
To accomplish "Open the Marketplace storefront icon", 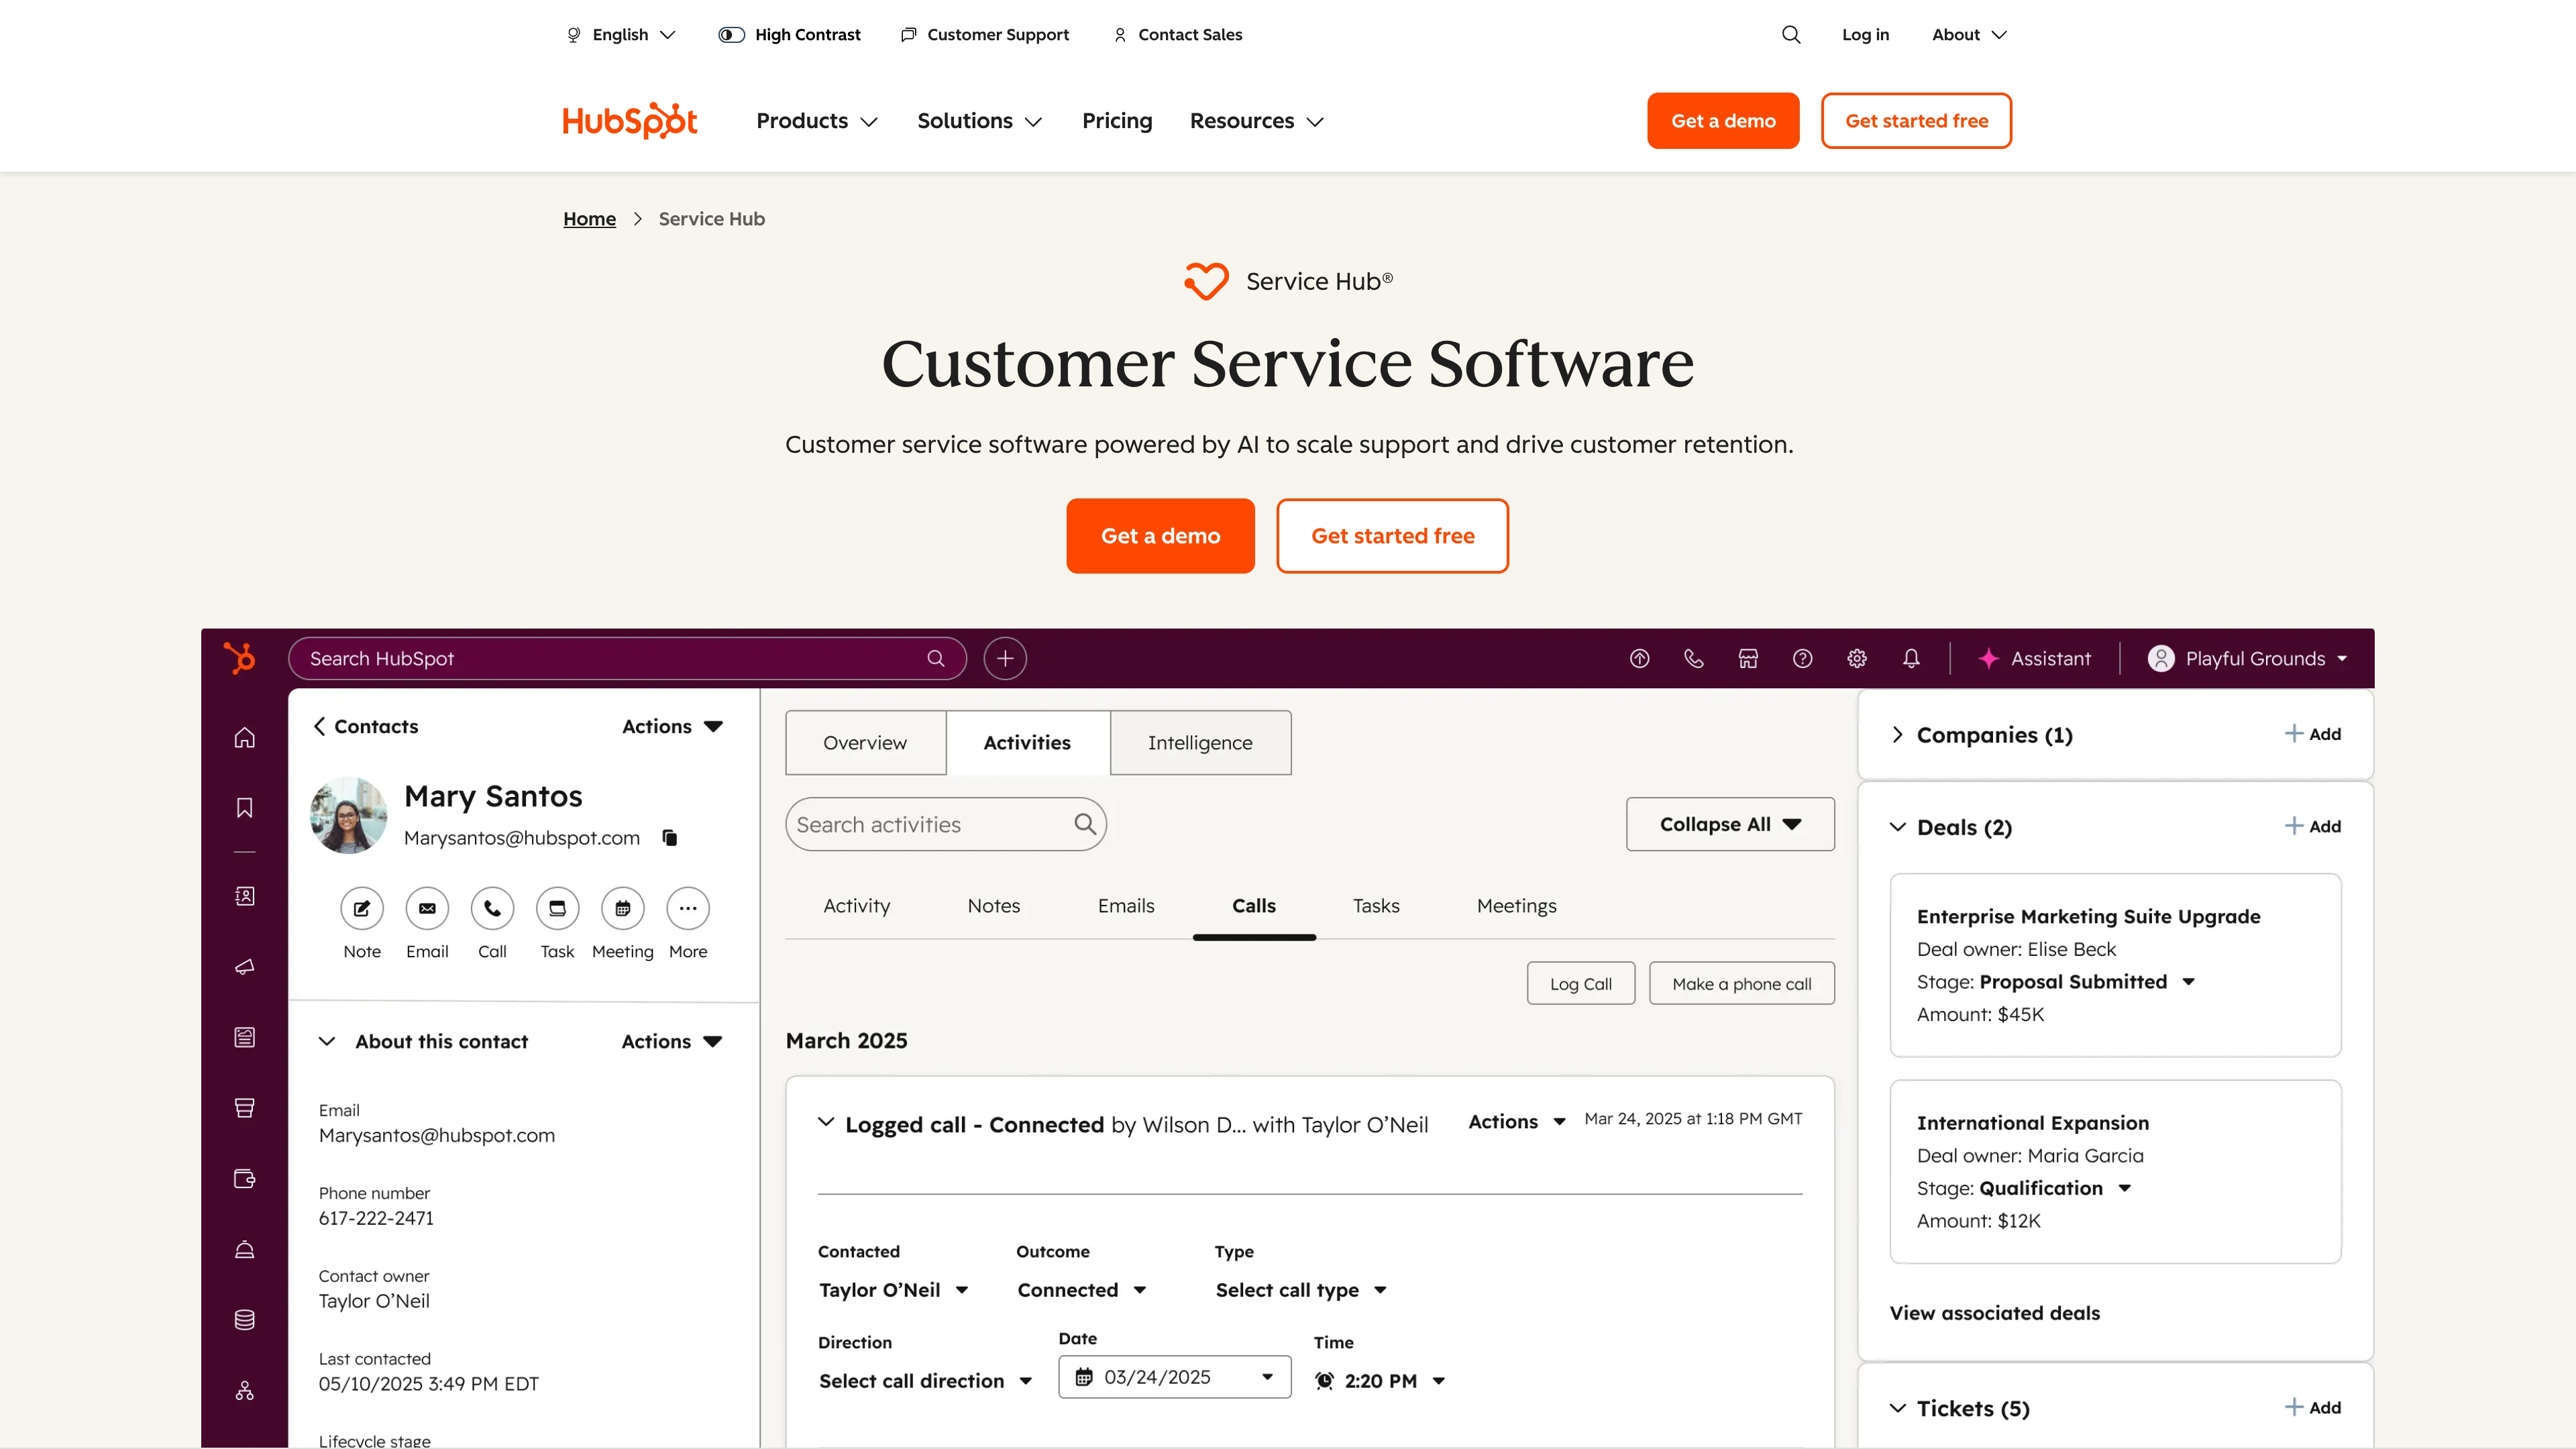I will (x=1748, y=658).
